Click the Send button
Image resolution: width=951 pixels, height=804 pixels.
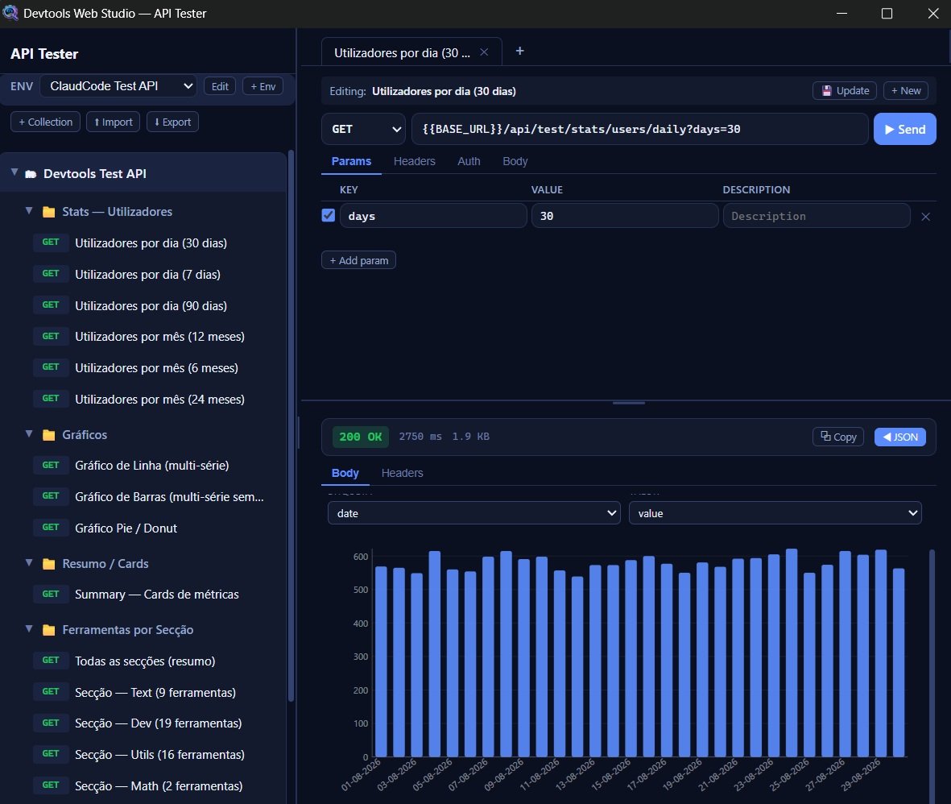(x=904, y=129)
